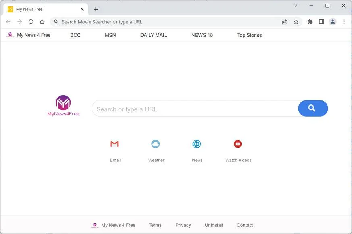Open the Privacy footer link
The image size is (352, 234).
183,225
